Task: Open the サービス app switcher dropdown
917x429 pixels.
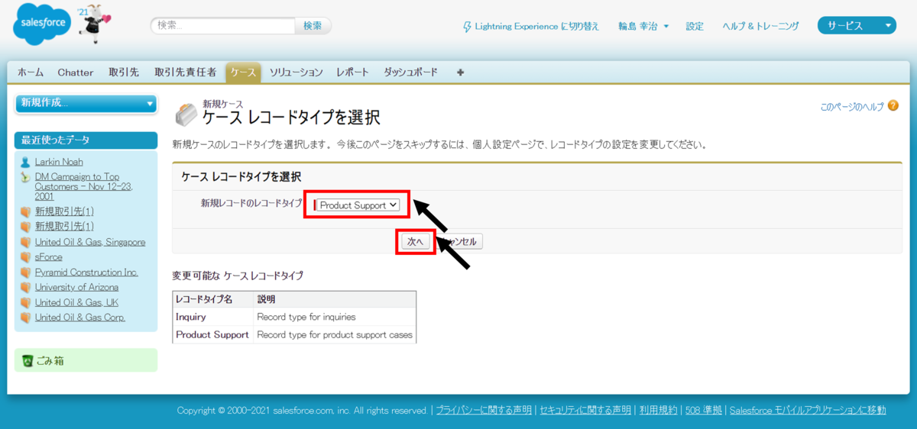Action: 857,26
